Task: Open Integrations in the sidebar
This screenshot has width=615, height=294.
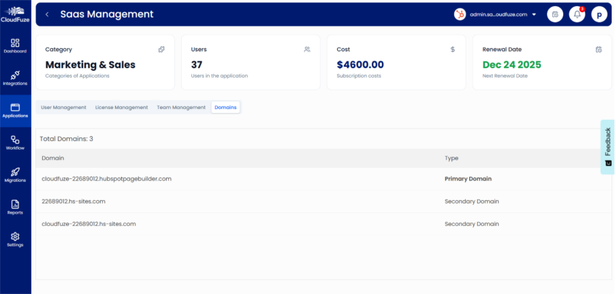Action: (15, 78)
